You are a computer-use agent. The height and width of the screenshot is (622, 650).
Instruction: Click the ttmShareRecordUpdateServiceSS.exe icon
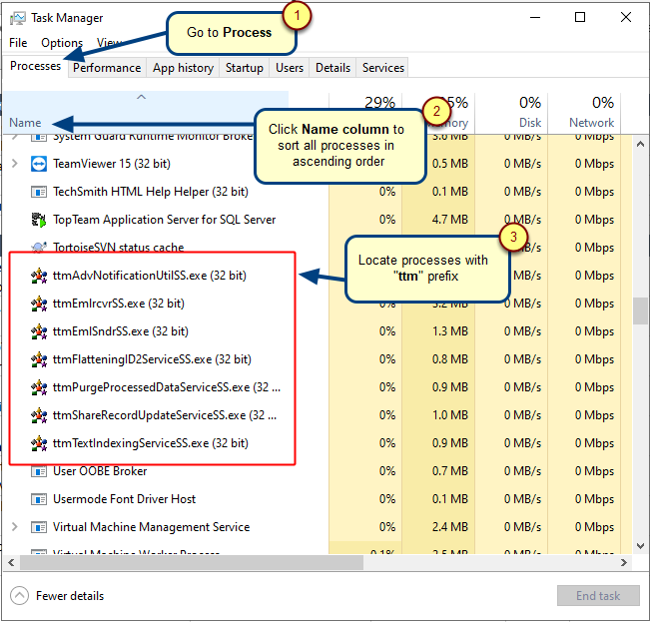39,415
